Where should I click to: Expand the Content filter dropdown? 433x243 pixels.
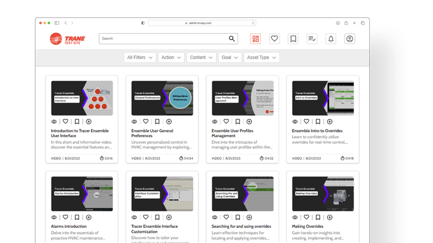click(201, 57)
